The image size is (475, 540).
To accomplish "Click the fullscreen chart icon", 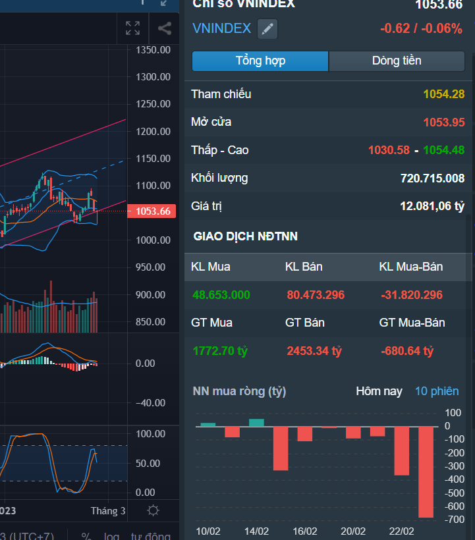I will (132, 28).
